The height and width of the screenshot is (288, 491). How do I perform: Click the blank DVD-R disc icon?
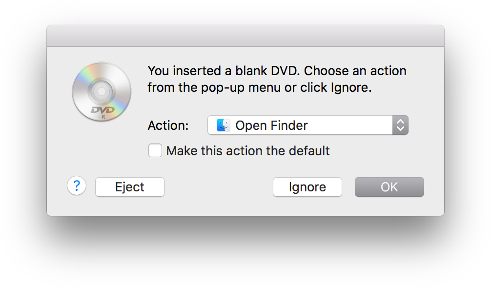coord(102,92)
